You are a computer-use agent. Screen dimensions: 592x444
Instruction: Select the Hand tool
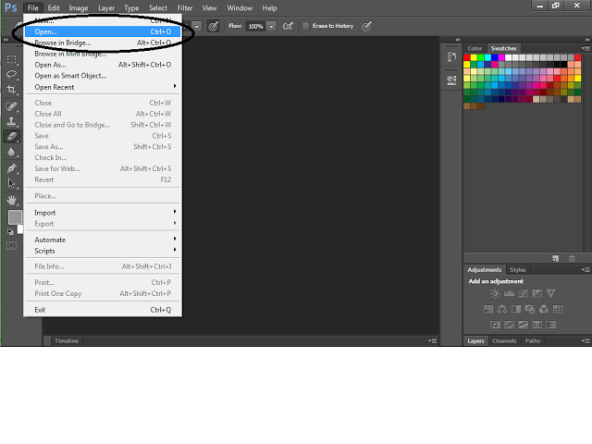(12, 200)
